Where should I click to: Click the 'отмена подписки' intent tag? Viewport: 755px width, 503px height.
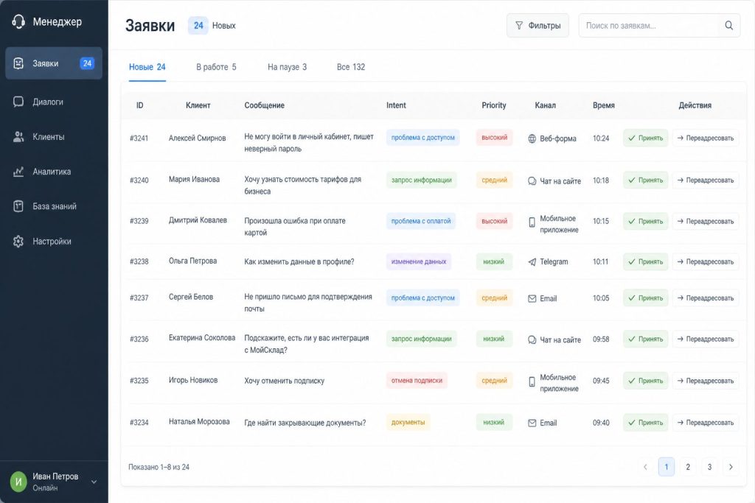point(417,380)
